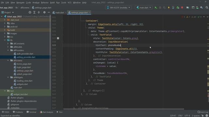Screen dimensions: 209x117
Task: Click the 2 spaces indent status
Action: (x=196, y=116)
